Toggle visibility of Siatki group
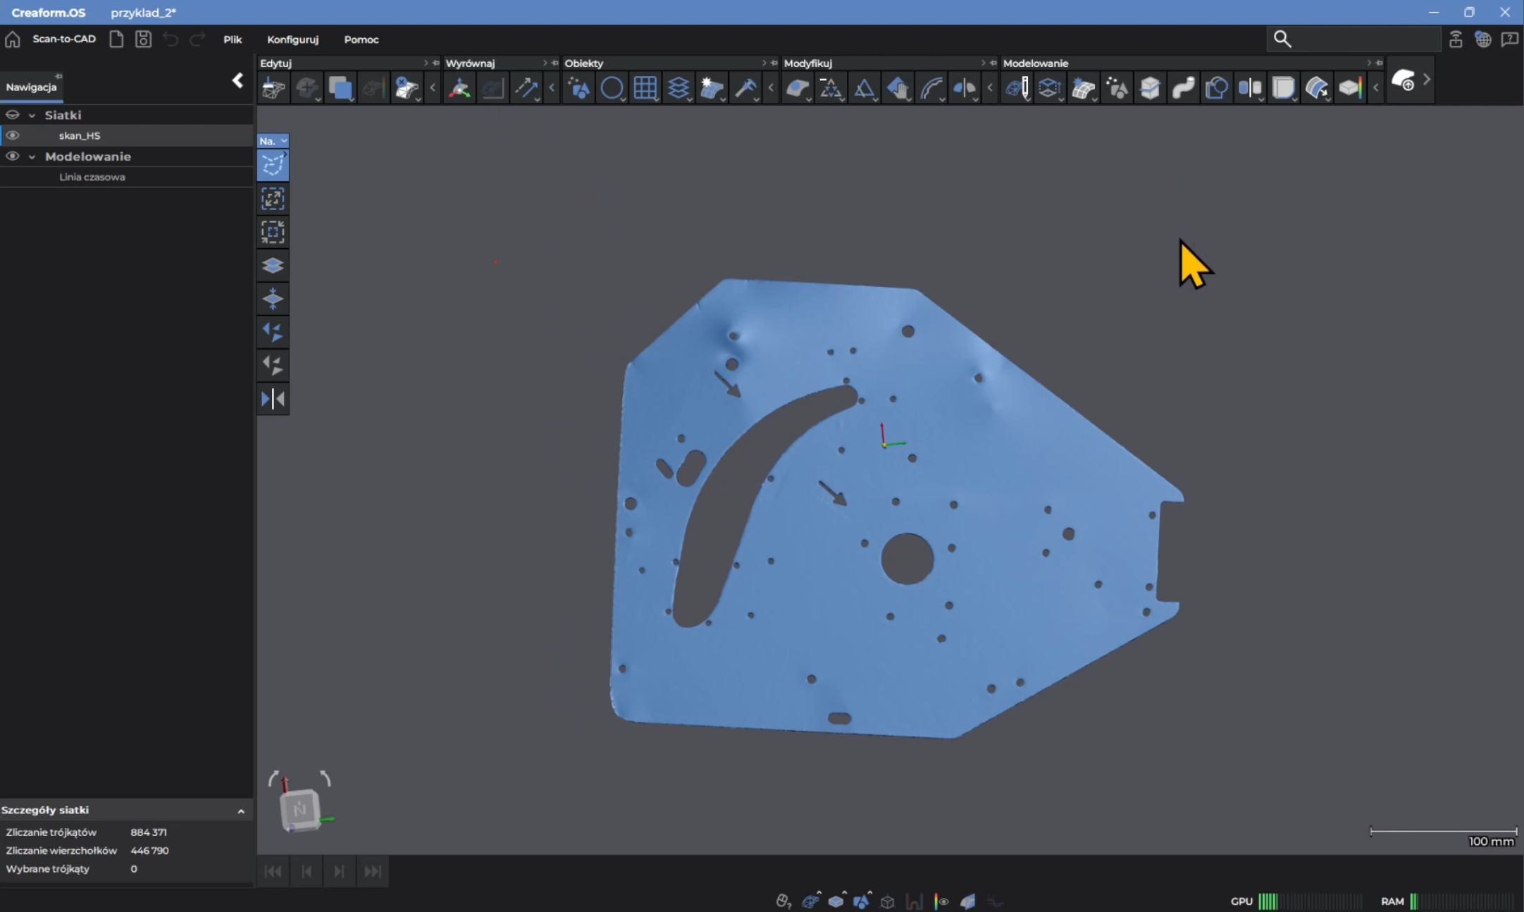 click(x=13, y=115)
